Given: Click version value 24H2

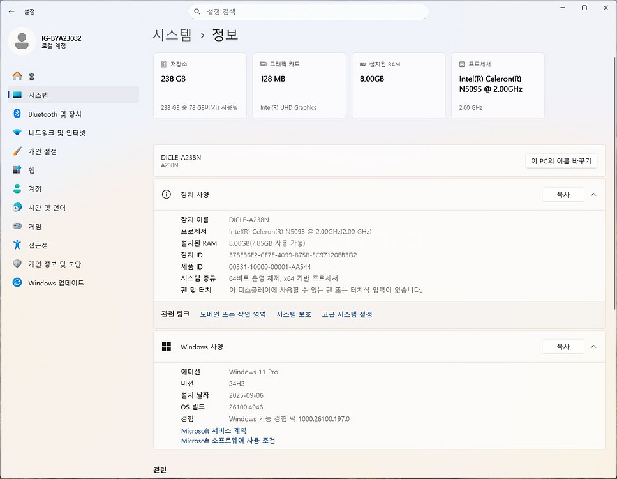Looking at the screenshot, I should [237, 384].
